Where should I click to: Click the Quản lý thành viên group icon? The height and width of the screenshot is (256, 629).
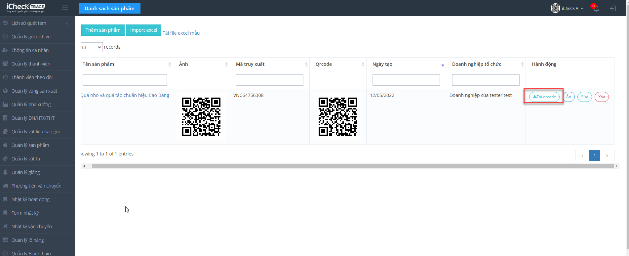point(5,64)
